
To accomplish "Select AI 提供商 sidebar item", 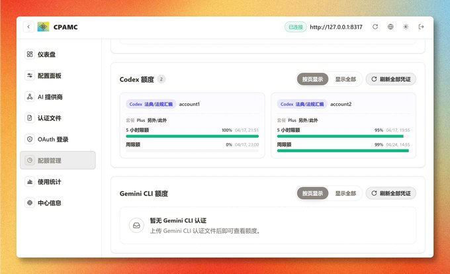I will point(58,97).
